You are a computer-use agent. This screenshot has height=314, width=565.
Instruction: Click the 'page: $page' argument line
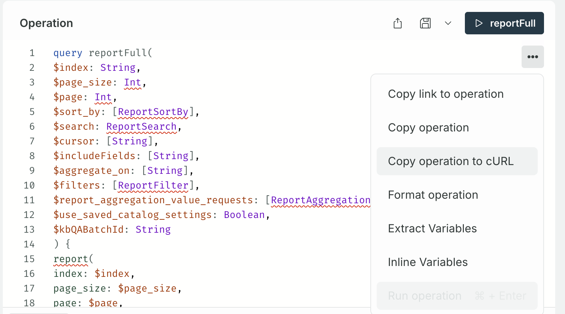pyautogui.click(x=88, y=303)
